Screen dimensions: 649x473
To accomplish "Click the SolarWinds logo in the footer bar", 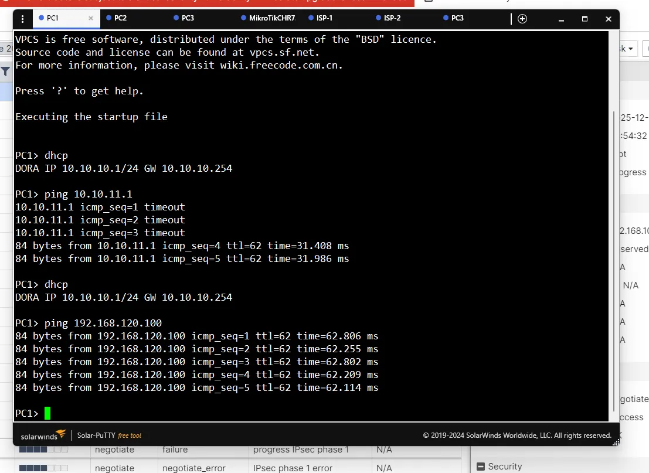I will 41,435.
